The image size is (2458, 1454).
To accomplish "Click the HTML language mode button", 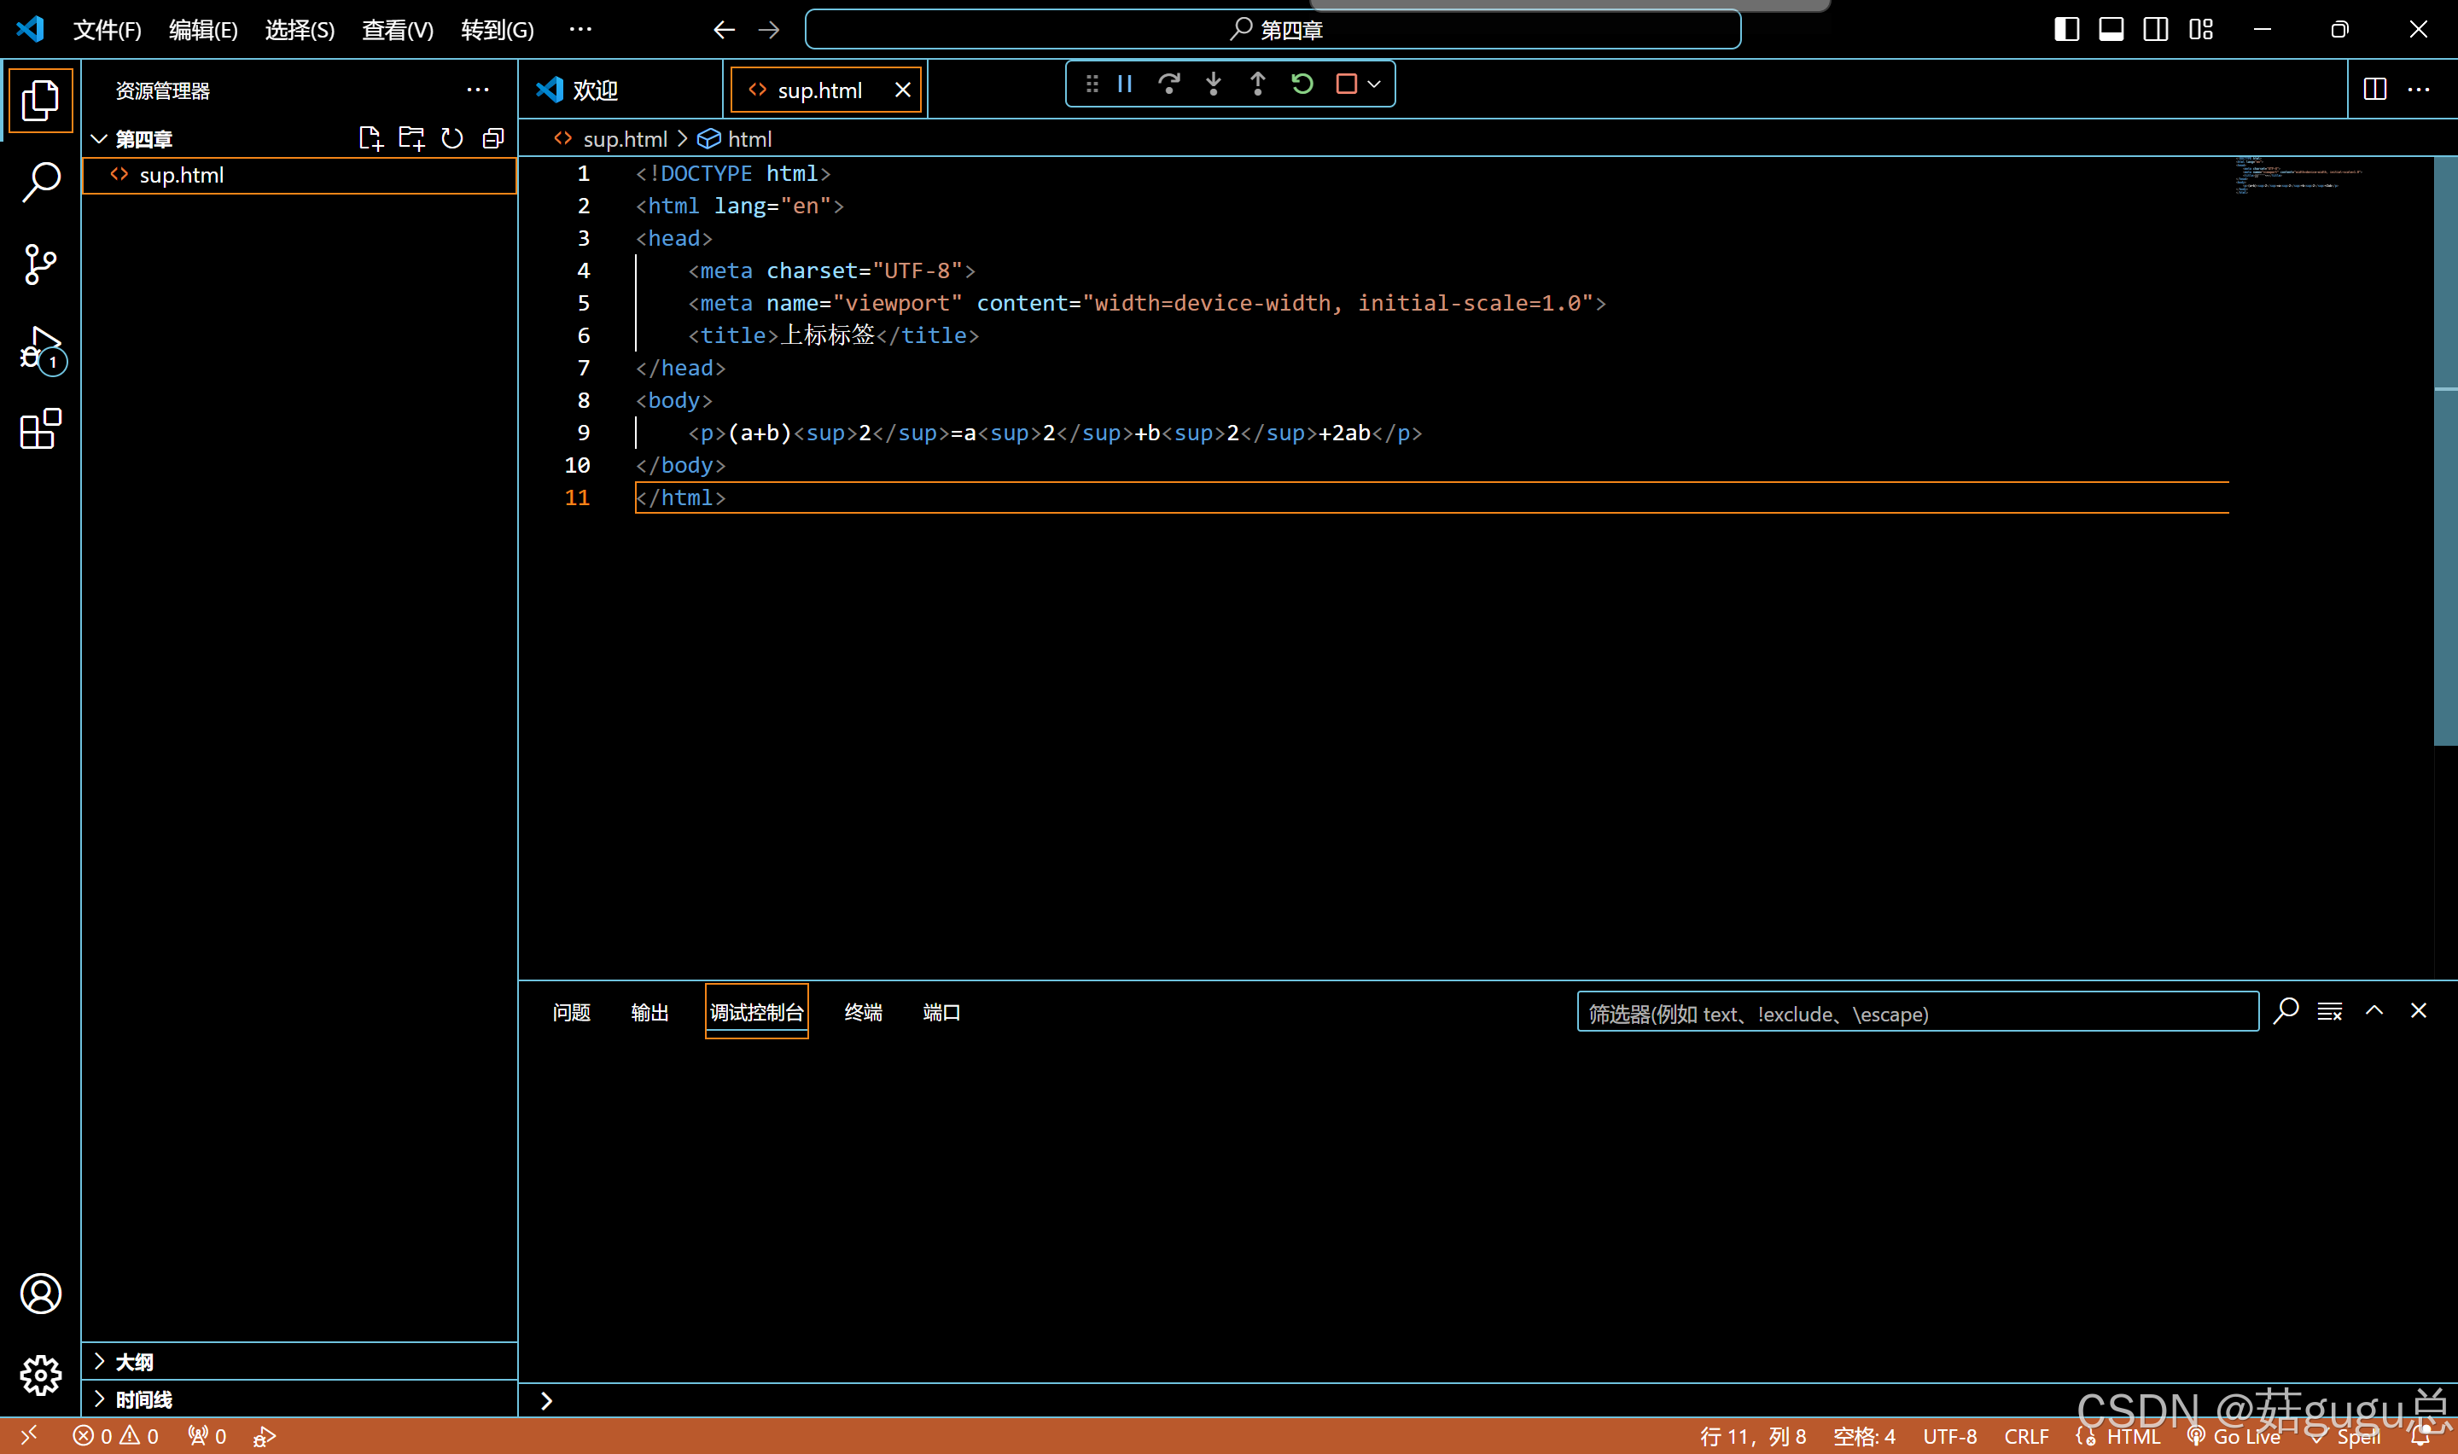I will (2132, 1436).
